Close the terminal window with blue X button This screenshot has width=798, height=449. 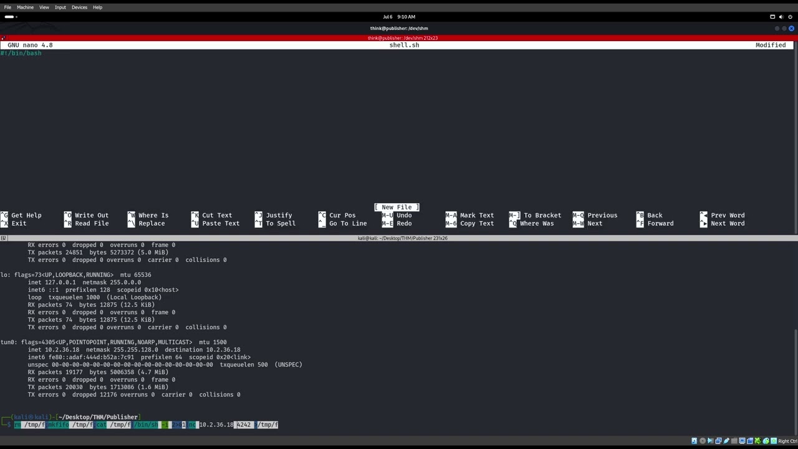tap(792, 28)
